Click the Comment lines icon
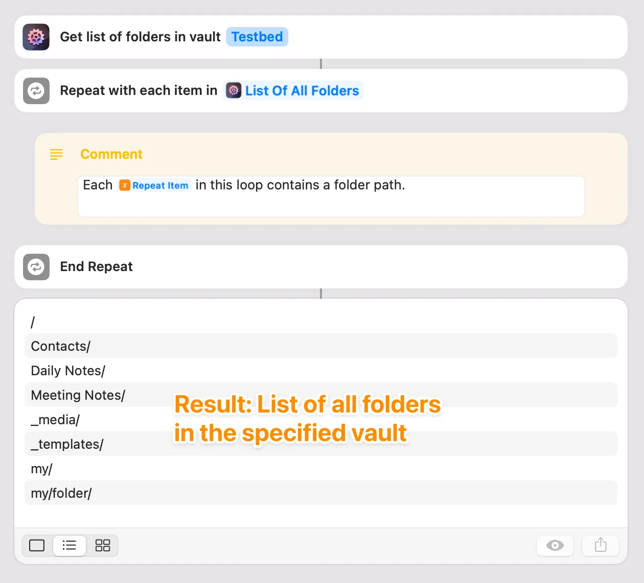Screen dimensions: 644x583 56,154
